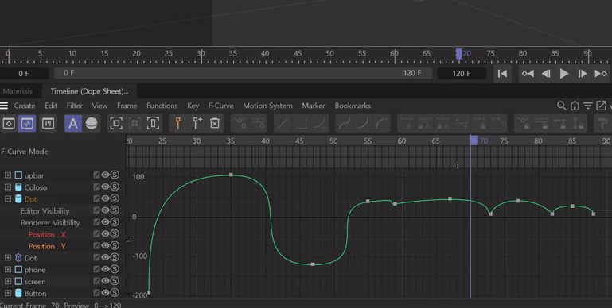Image resolution: width=612 pixels, height=308 pixels.
Task: Open the Key menu
Action: 193,106
